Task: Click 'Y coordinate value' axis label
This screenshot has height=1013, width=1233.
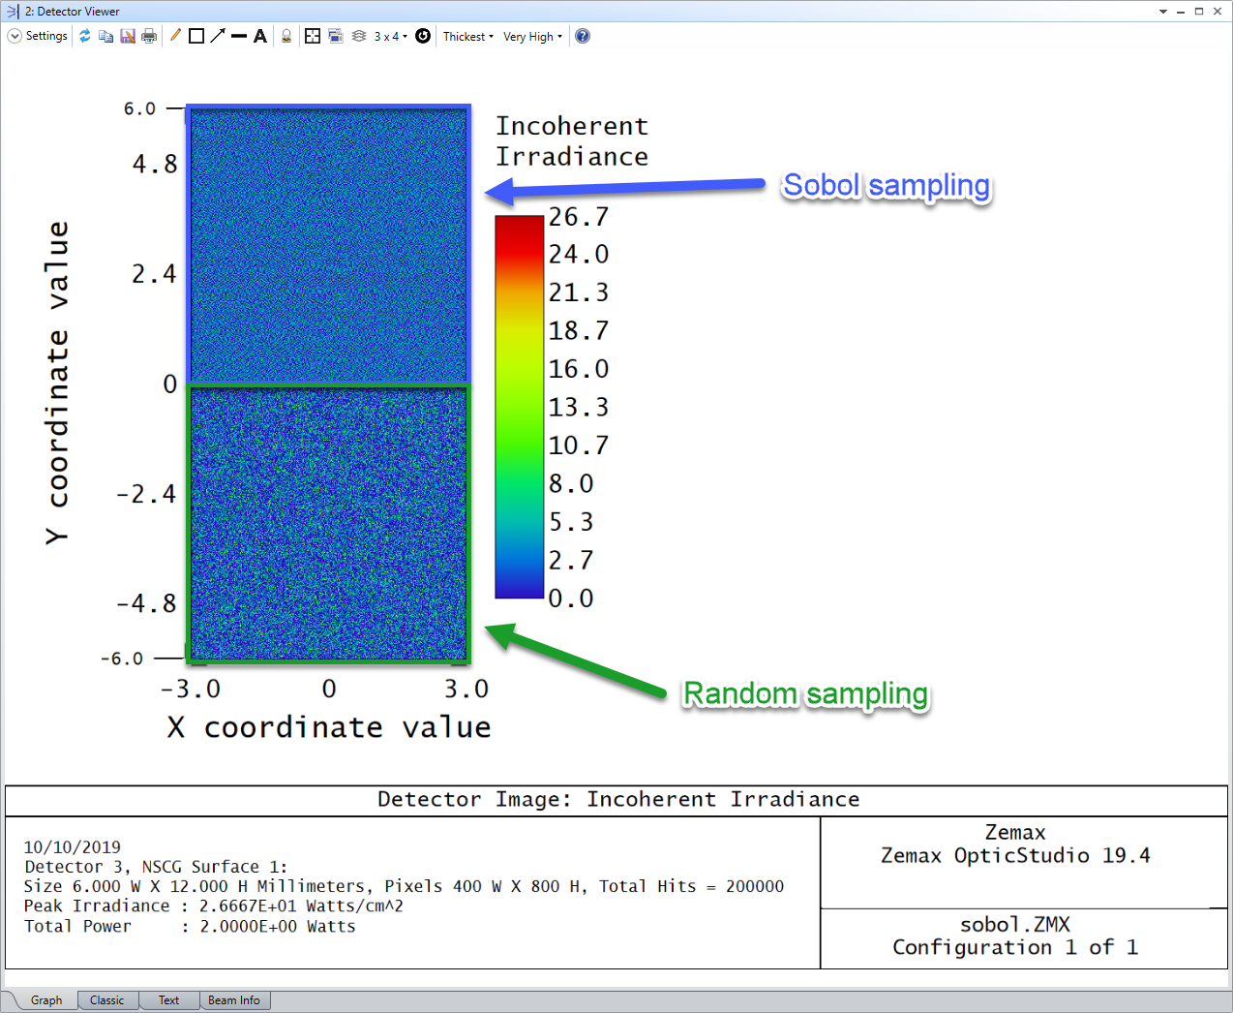Action: point(57,383)
